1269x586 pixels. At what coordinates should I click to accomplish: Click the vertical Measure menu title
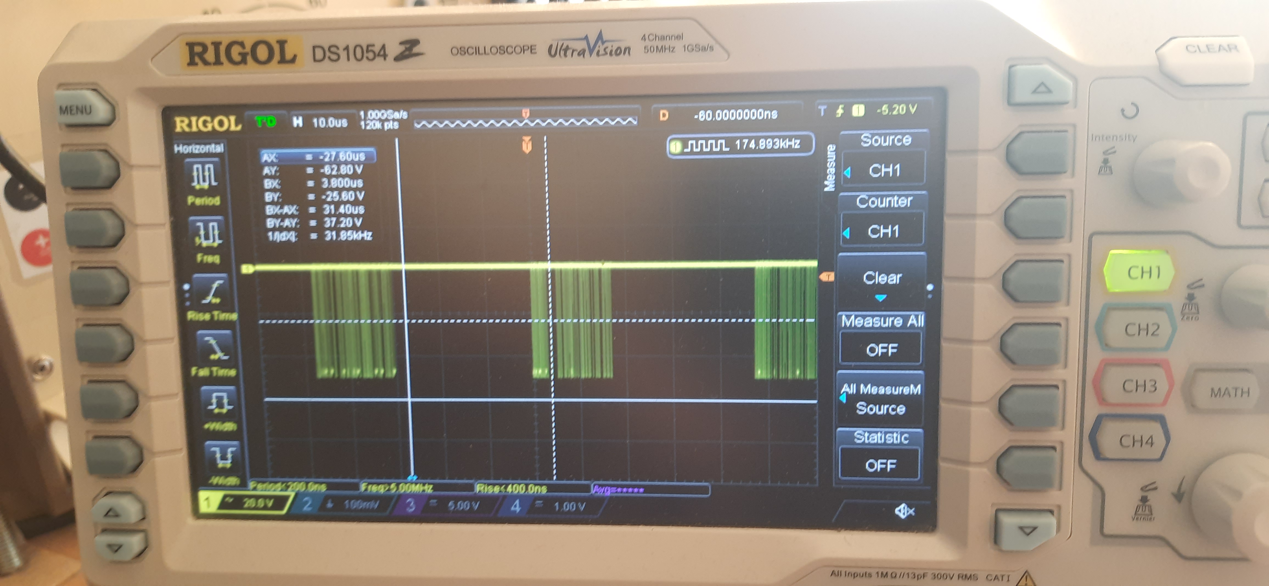[830, 167]
